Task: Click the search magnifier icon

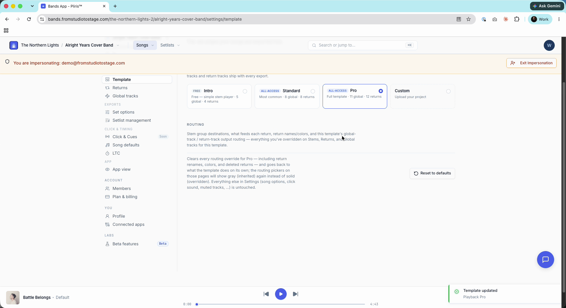Action: (x=314, y=45)
